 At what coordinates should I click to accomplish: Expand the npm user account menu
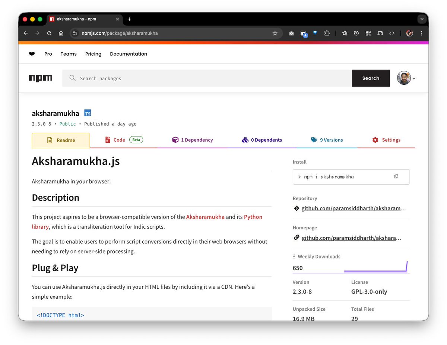coord(406,78)
